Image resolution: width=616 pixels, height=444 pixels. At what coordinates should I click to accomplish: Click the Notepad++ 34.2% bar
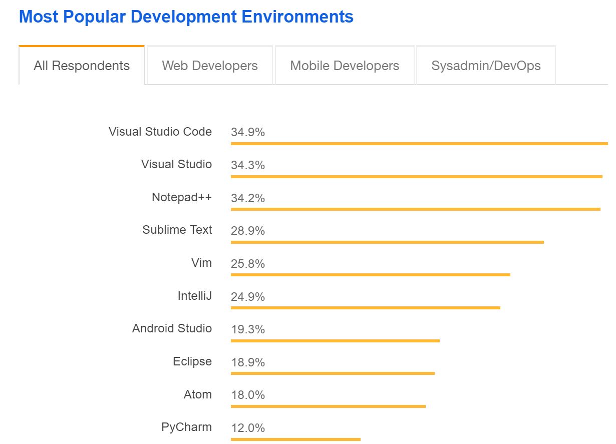click(x=415, y=209)
